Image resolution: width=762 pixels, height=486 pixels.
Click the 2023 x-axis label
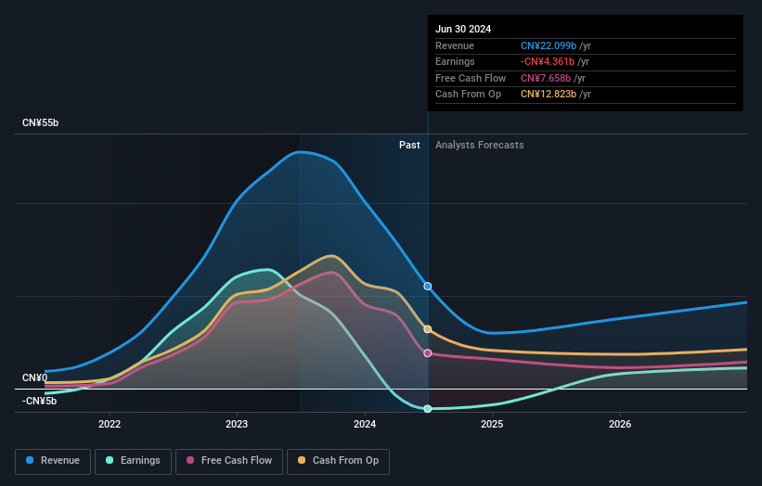pos(237,424)
